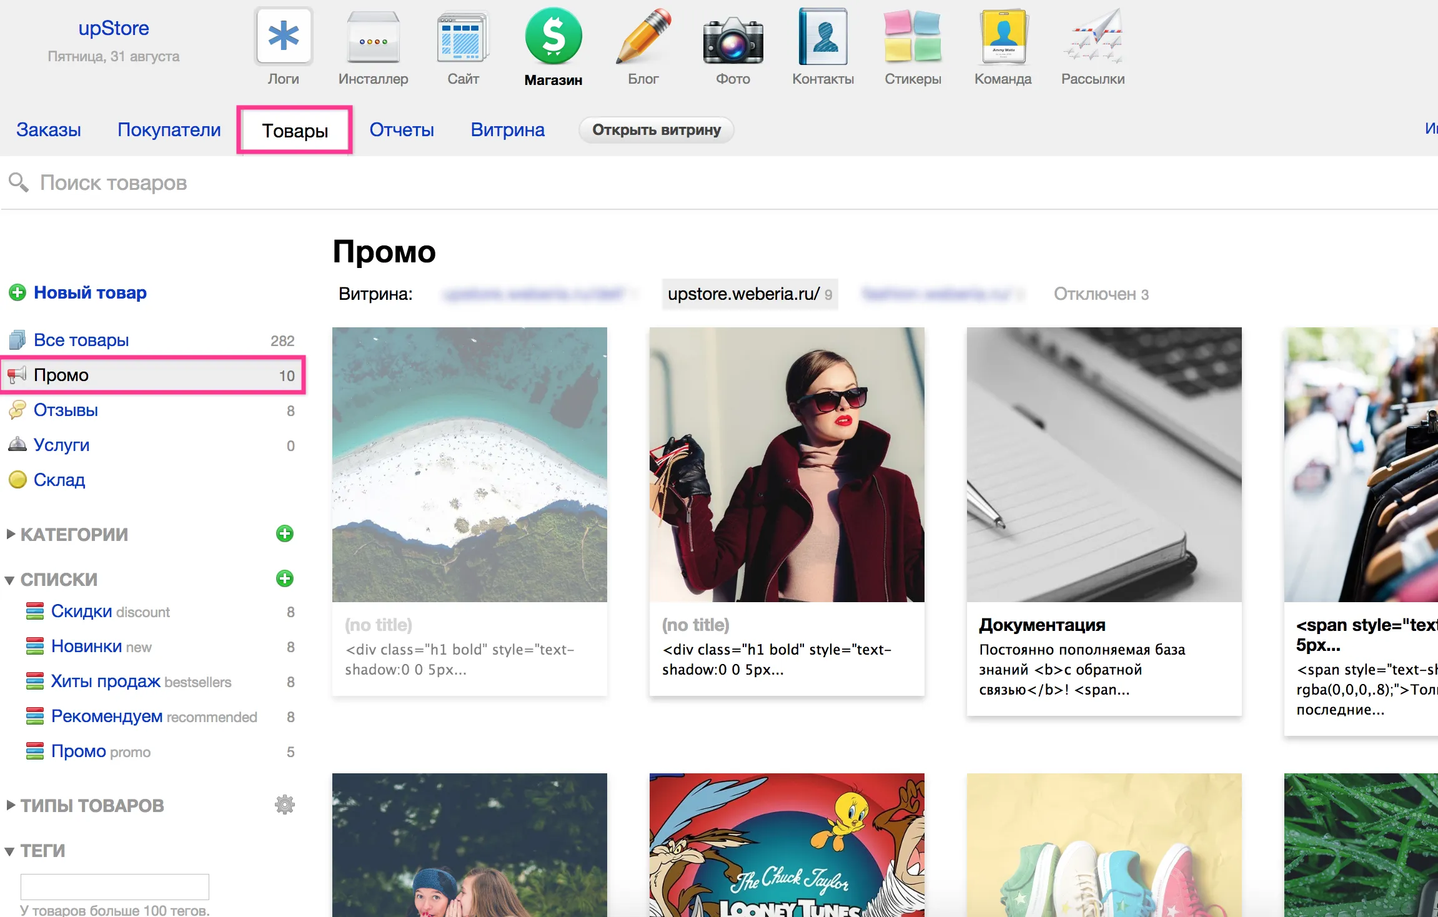The height and width of the screenshot is (917, 1438).
Task: Click the Рекомендуем list icon
Action: 35,716
